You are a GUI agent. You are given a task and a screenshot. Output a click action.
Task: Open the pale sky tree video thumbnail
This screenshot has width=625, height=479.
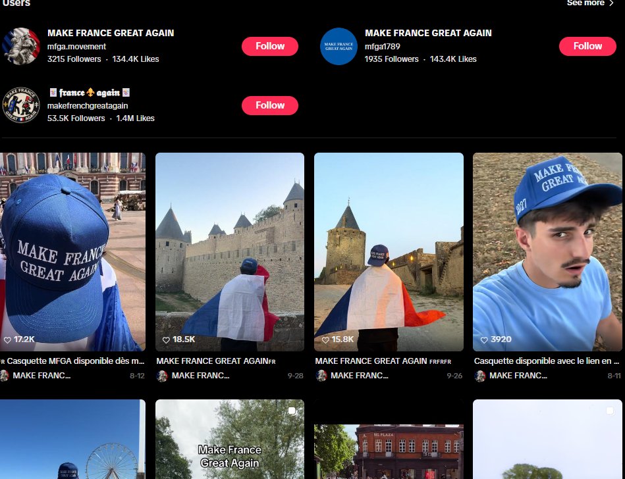(x=547, y=439)
